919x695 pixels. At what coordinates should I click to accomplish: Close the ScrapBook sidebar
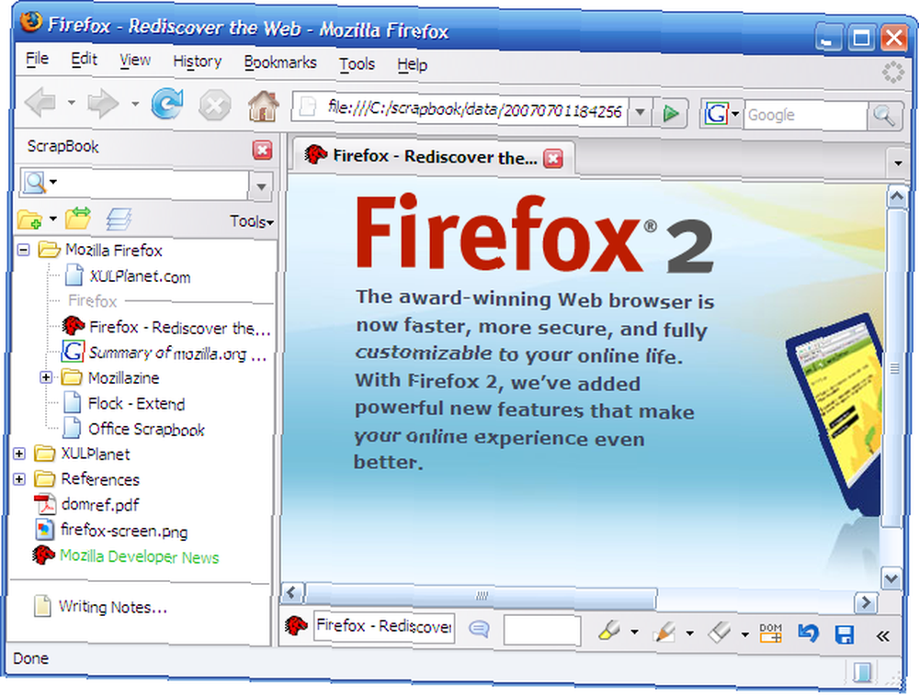click(262, 151)
